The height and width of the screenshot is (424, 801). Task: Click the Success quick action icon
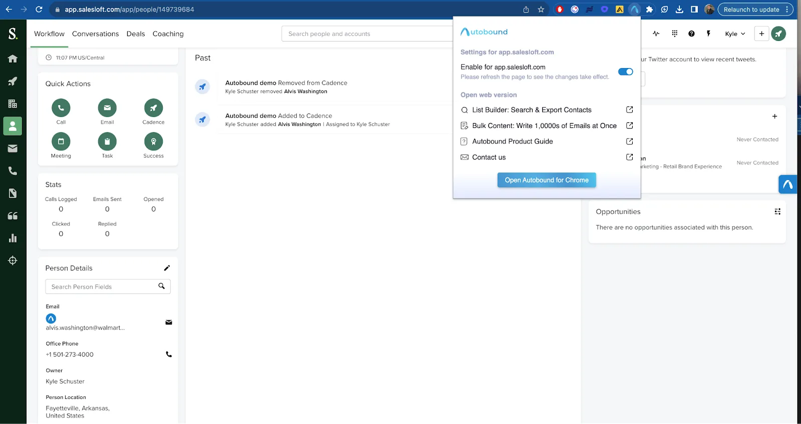click(x=154, y=141)
